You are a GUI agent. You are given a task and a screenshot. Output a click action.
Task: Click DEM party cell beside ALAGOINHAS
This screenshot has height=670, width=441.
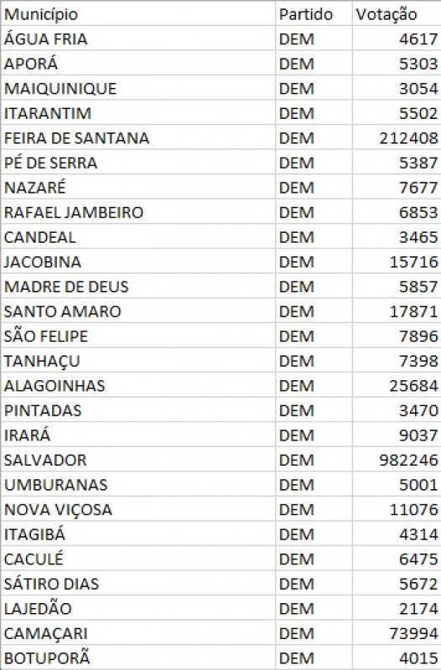pos(314,385)
